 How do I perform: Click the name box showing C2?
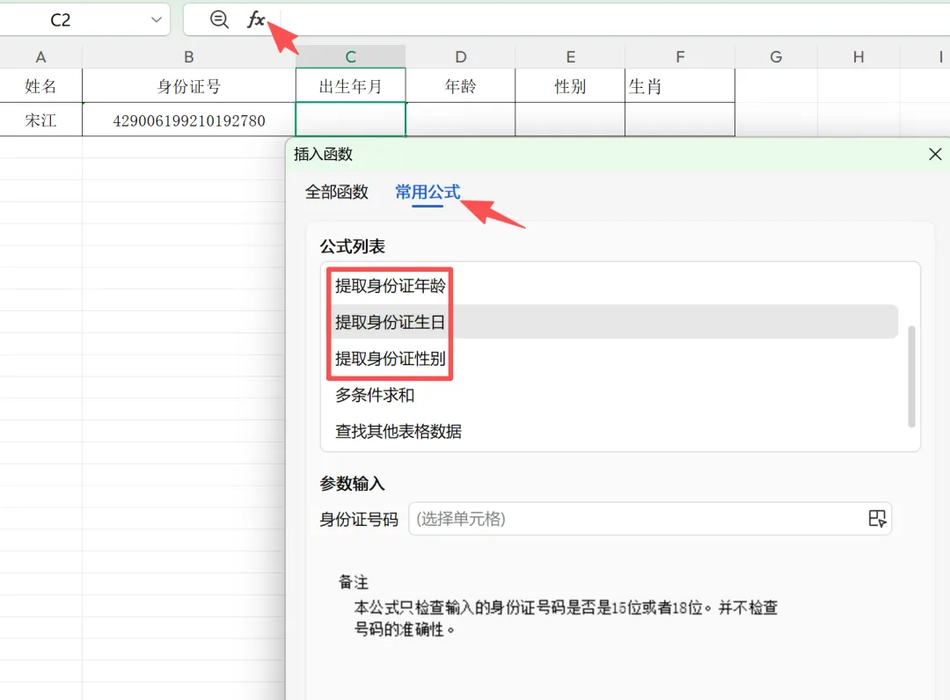[x=84, y=19]
